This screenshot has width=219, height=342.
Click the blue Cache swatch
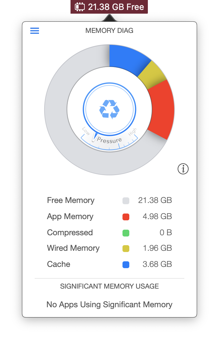pyautogui.click(x=126, y=265)
